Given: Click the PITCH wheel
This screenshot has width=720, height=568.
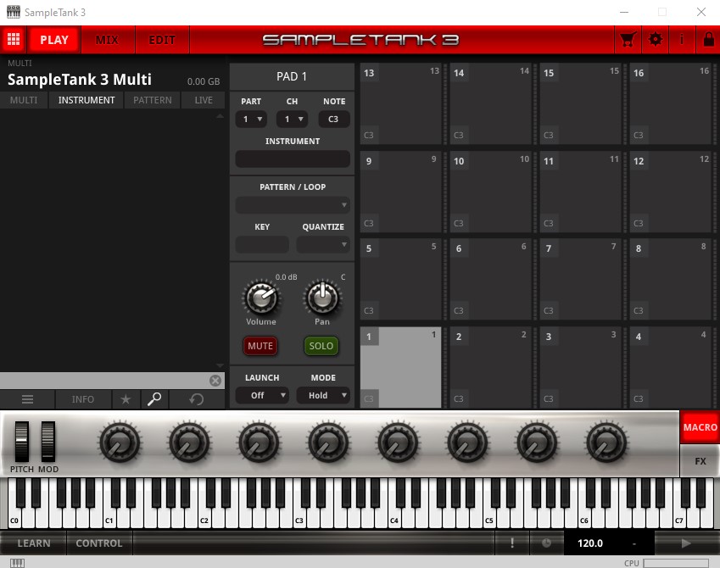Looking at the screenshot, I should (21, 442).
